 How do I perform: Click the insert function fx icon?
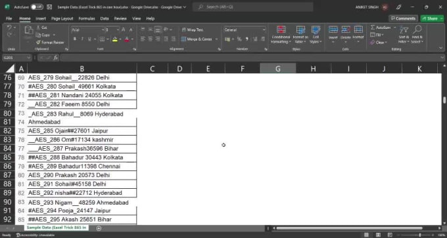point(56,58)
